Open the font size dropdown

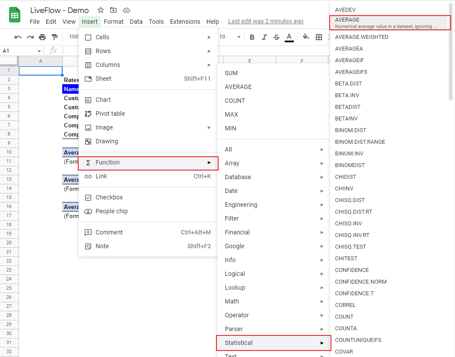[x=239, y=37]
